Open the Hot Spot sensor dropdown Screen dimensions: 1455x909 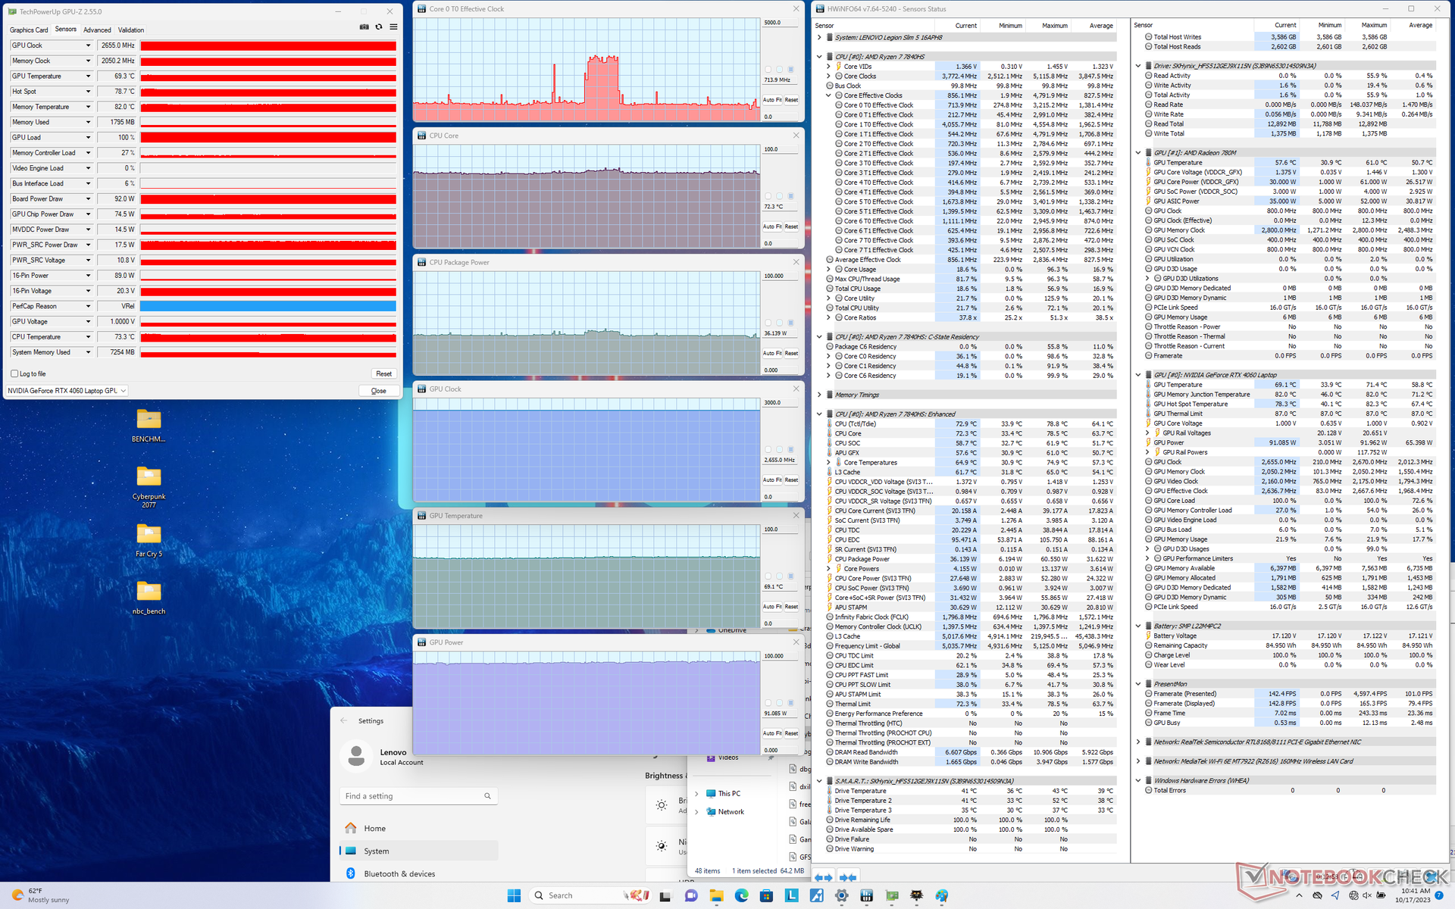tap(88, 92)
